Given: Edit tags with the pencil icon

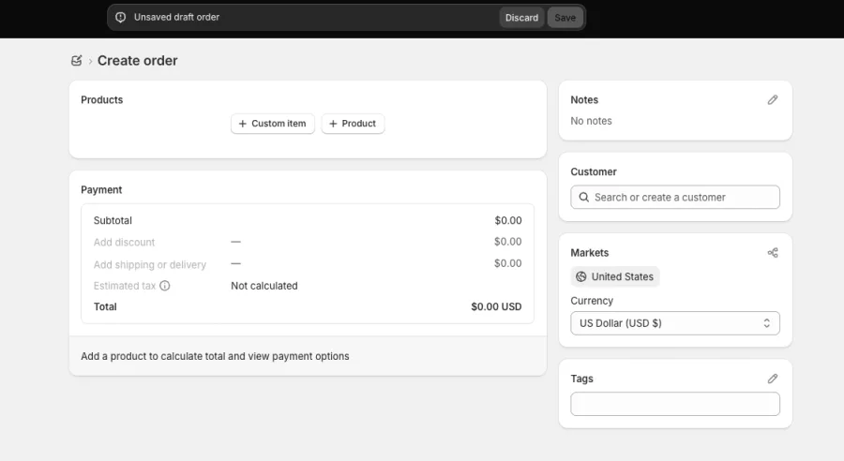Looking at the screenshot, I should 773,379.
